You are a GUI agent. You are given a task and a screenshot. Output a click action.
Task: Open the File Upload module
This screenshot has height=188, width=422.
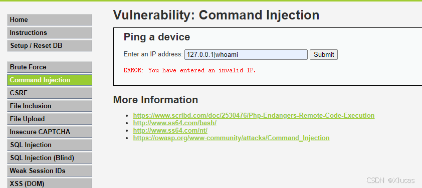pos(50,119)
